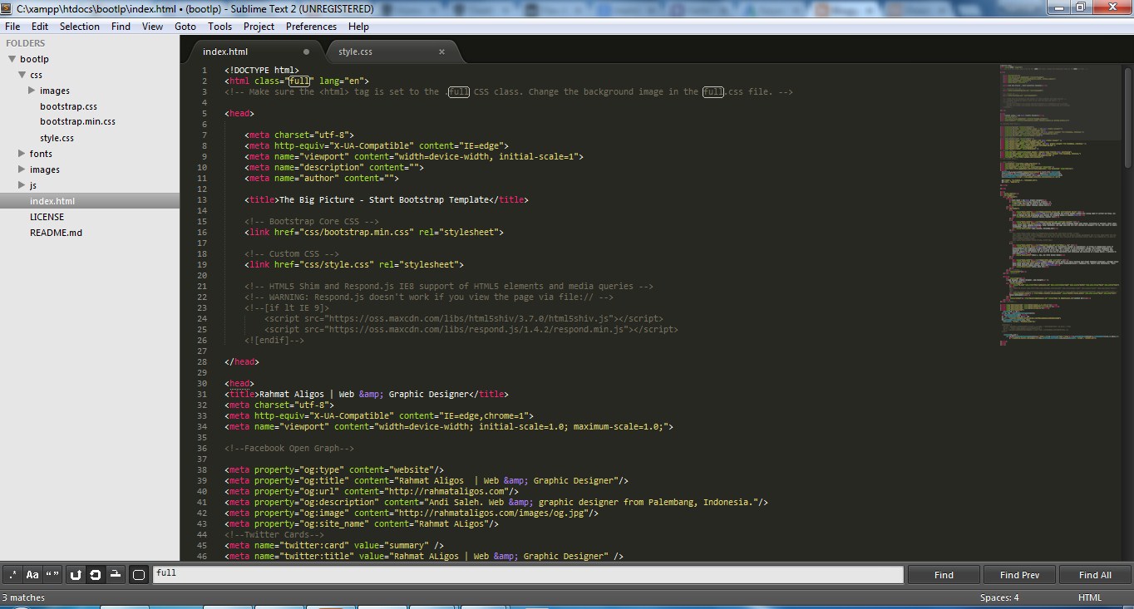Collapse the css folder

point(22,75)
